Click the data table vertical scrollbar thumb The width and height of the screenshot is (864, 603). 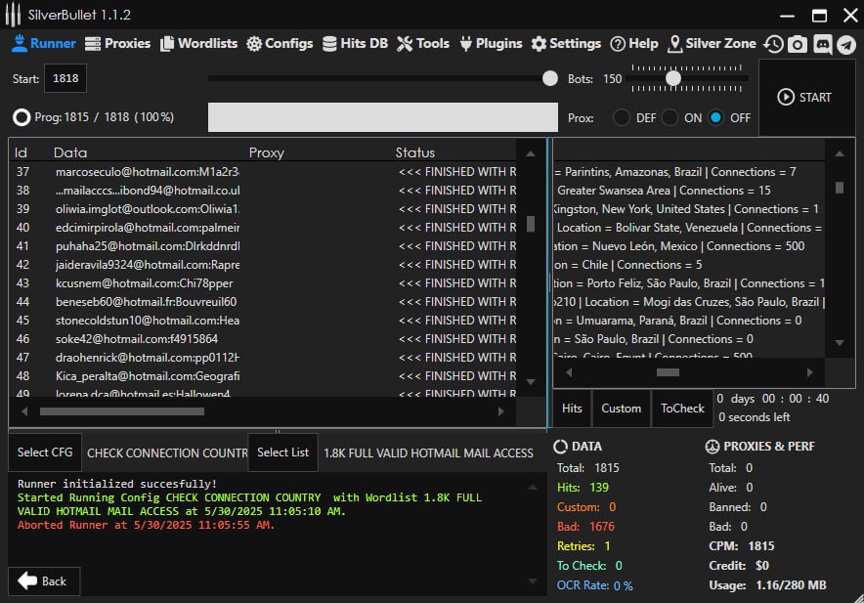tap(531, 224)
